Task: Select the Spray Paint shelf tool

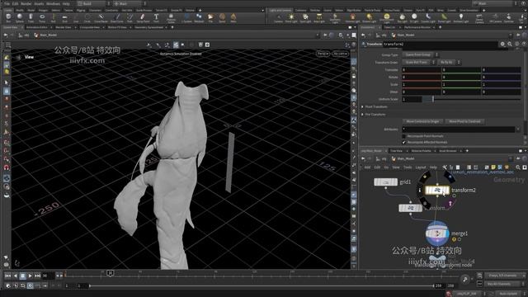Action: click(x=143, y=18)
